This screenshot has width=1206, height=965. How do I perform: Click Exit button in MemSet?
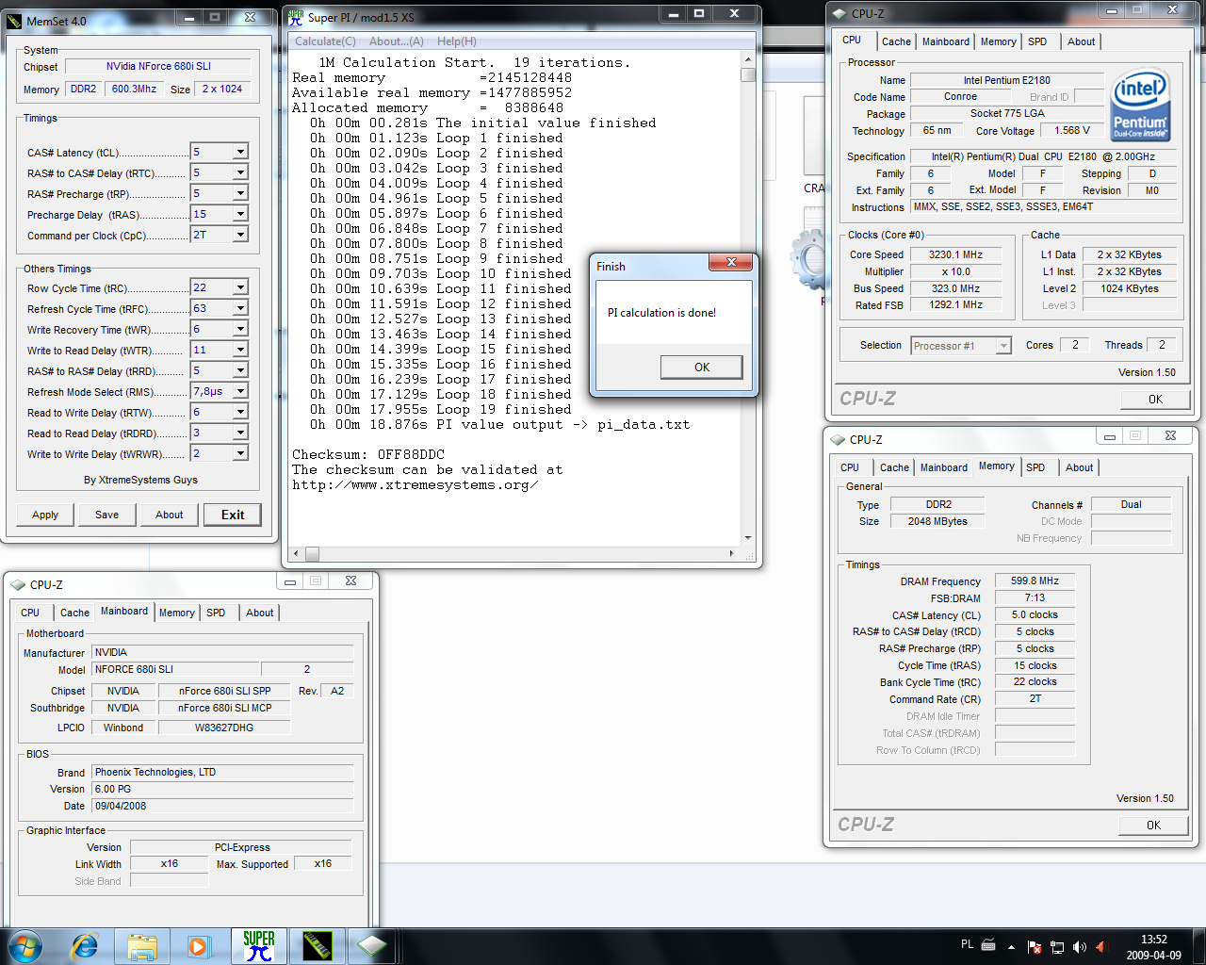(233, 515)
